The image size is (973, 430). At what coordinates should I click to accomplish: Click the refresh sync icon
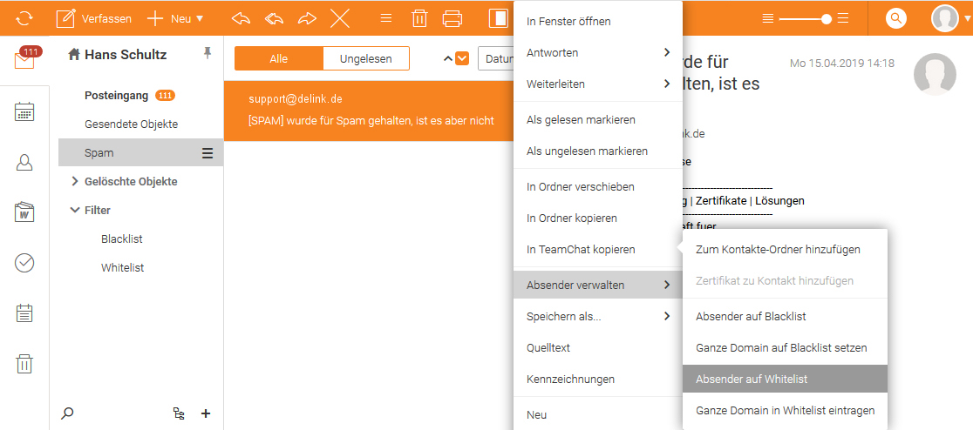[24, 17]
